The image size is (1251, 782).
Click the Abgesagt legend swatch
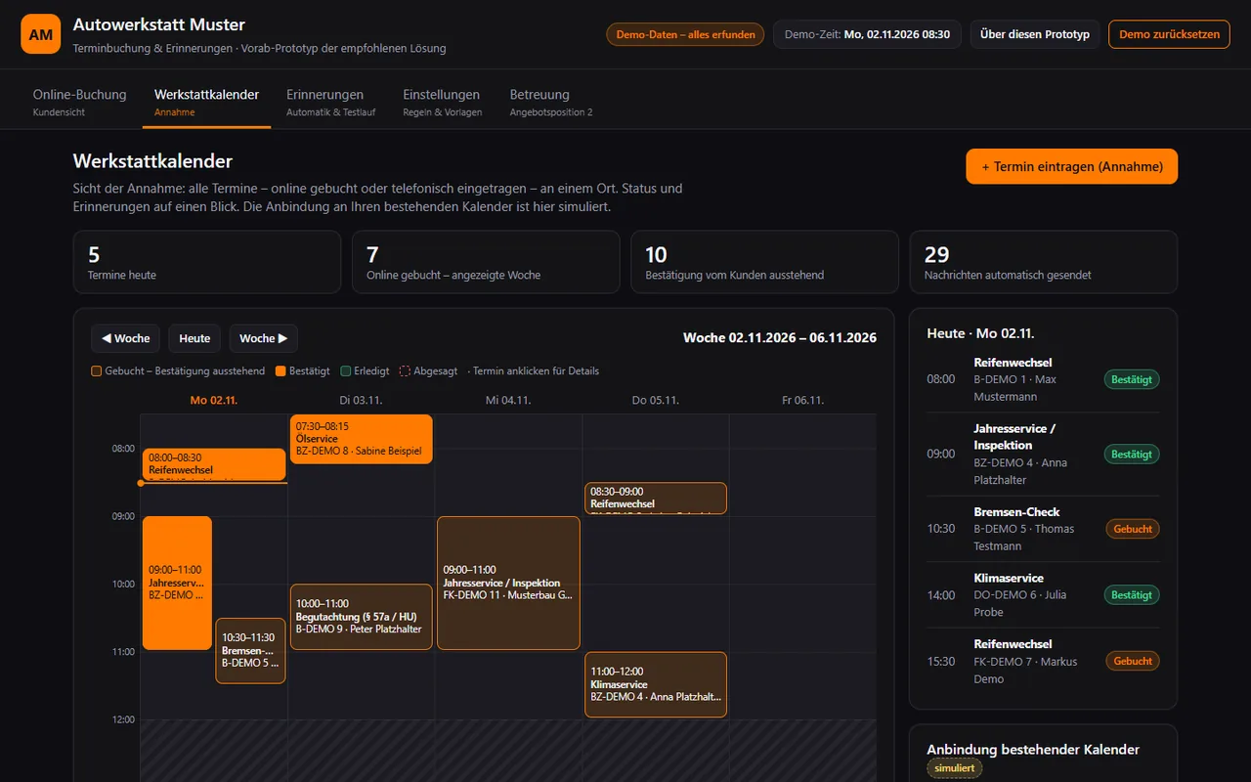point(405,371)
